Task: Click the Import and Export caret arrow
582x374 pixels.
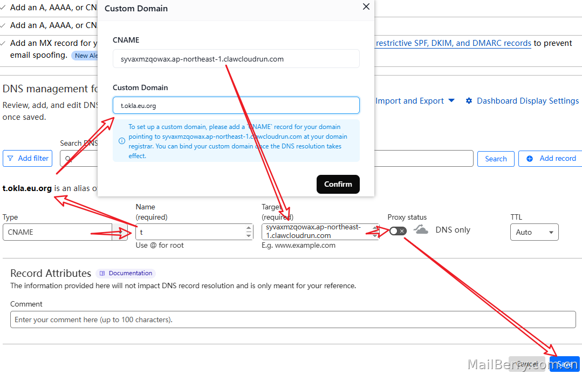Action: coord(451,100)
